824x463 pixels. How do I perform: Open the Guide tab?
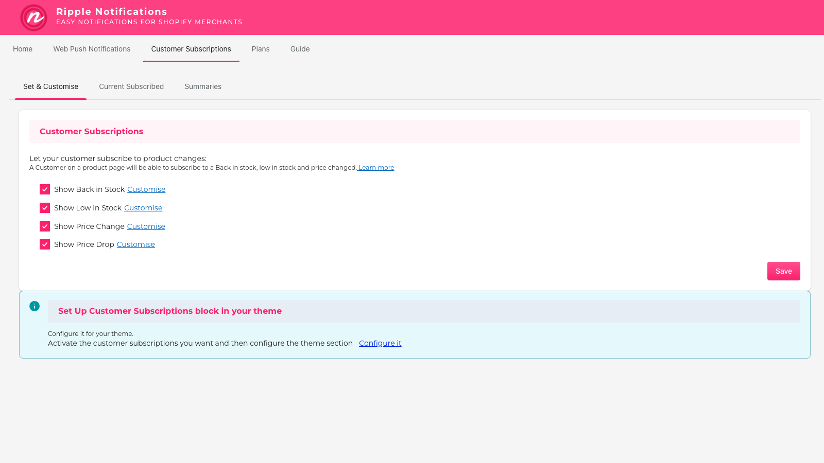tap(300, 49)
